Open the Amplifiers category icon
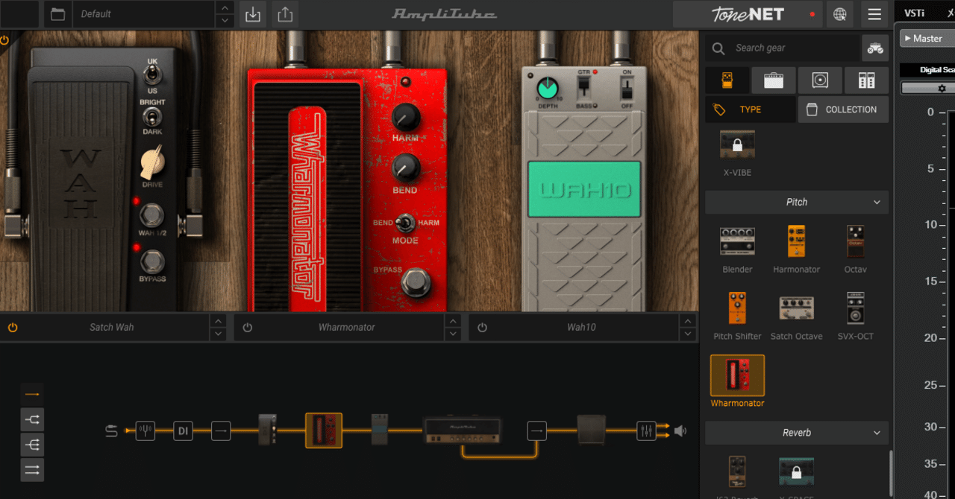Image resolution: width=955 pixels, height=499 pixels. tap(774, 80)
